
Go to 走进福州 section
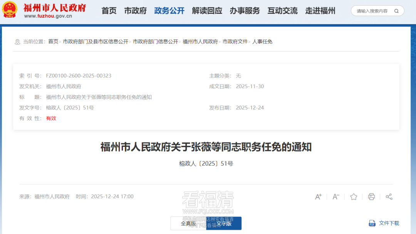tap(320, 11)
